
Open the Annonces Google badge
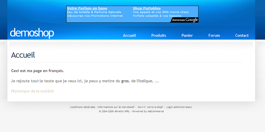tap(185, 20)
